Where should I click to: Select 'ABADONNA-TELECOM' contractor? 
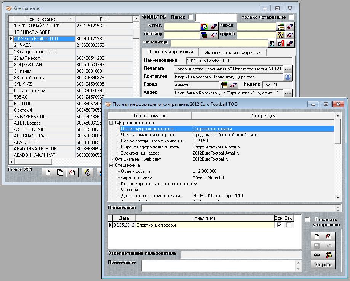tap(44, 149)
